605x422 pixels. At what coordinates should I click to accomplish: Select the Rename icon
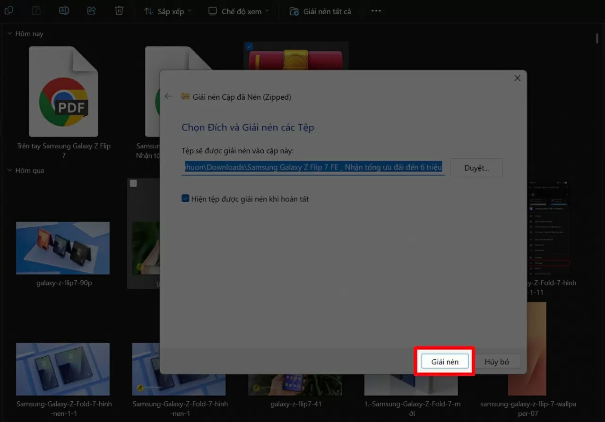click(64, 11)
